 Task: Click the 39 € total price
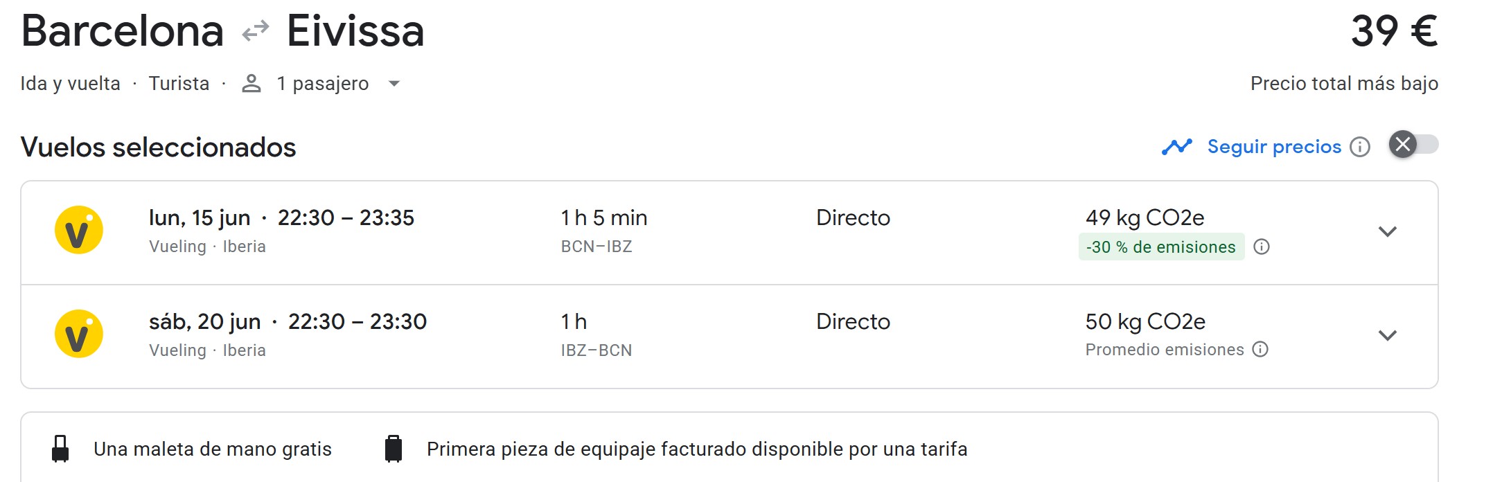point(1394,32)
